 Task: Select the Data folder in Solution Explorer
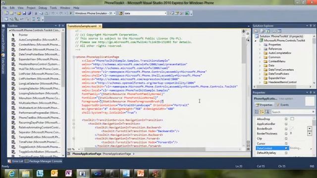(271, 66)
